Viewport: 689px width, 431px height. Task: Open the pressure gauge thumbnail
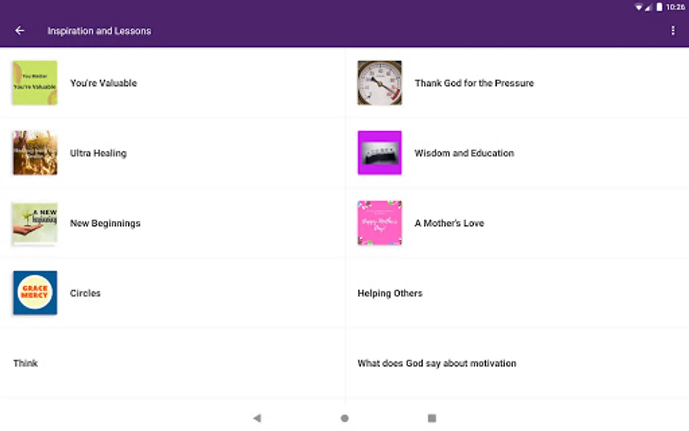[x=379, y=83]
